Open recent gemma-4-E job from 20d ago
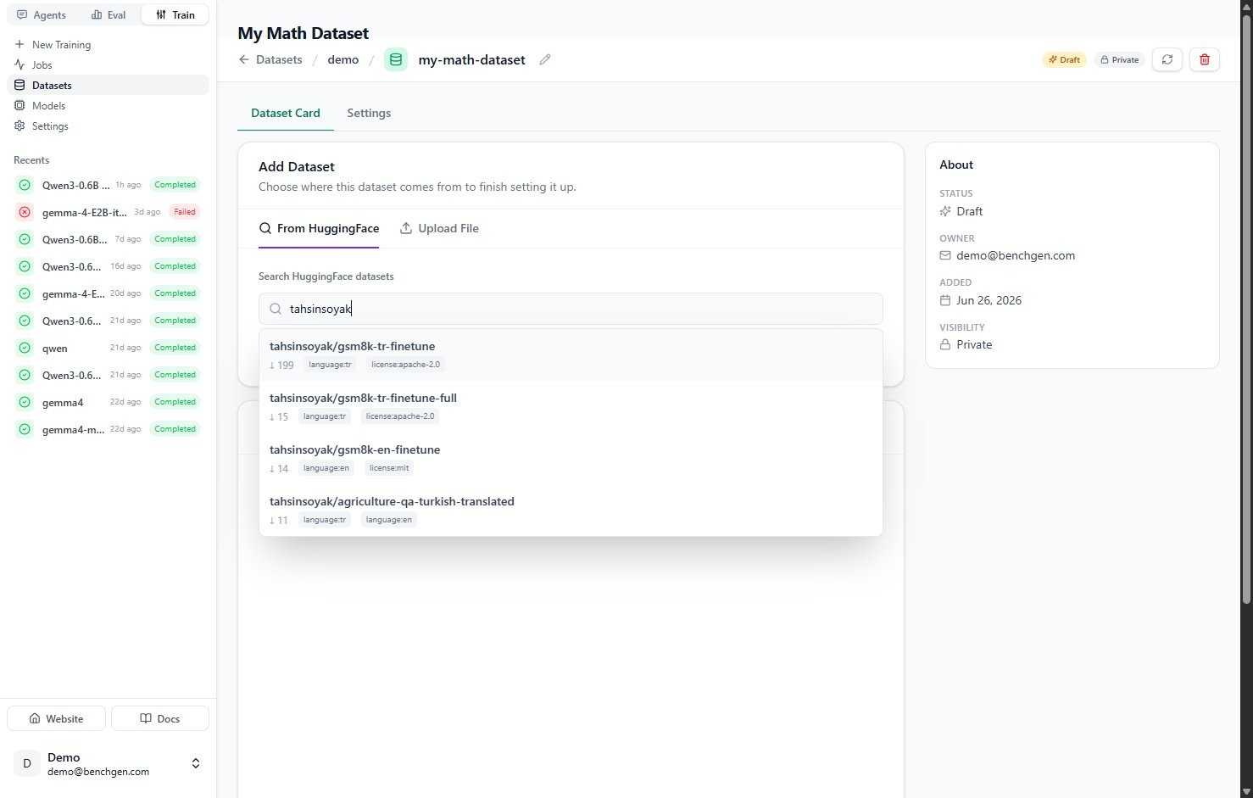Screen dimensions: 1253x798 [108, 293]
